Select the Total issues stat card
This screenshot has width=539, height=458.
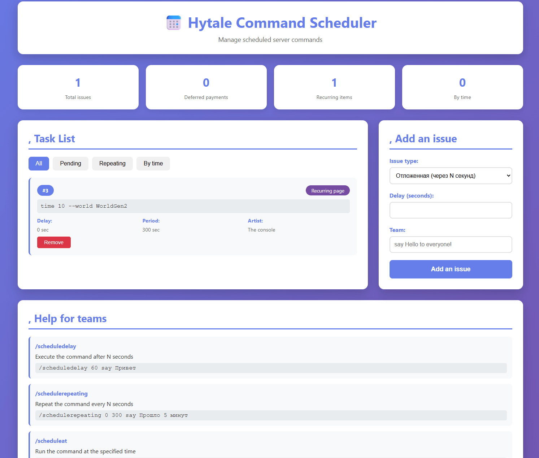click(x=78, y=87)
